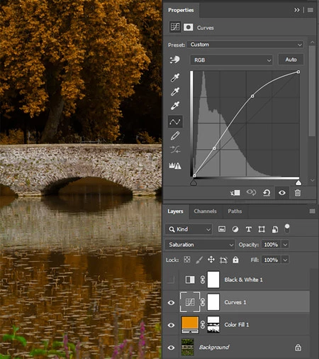The image size is (319, 359).
Task: Click the lock all padlock icon
Action: [235, 260]
